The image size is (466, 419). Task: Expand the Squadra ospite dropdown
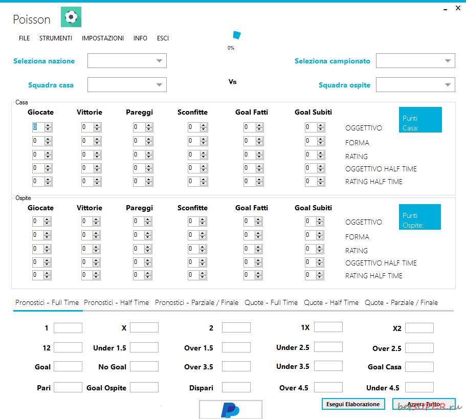click(x=415, y=85)
